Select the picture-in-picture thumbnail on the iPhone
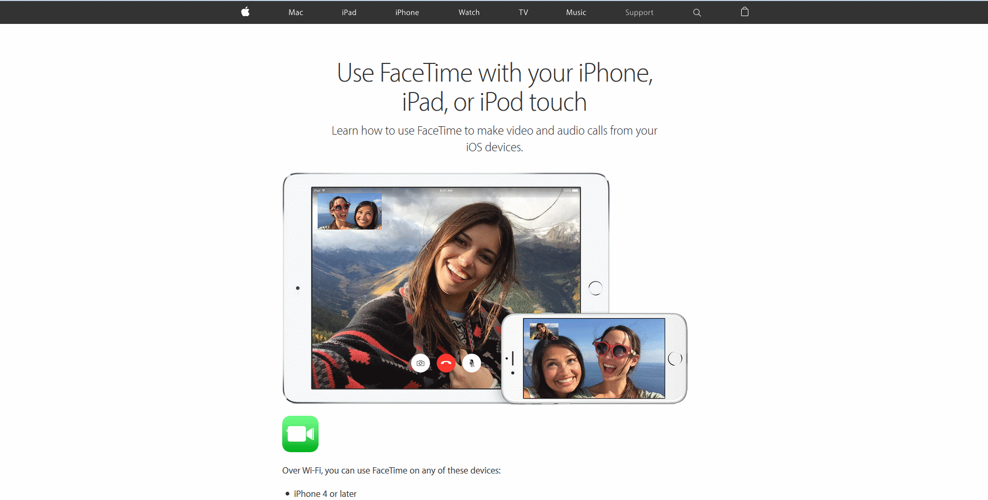This screenshot has width=988, height=500. click(x=544, y=331)
